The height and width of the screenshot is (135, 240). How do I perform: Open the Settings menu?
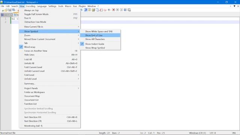[x=52, y=6]
